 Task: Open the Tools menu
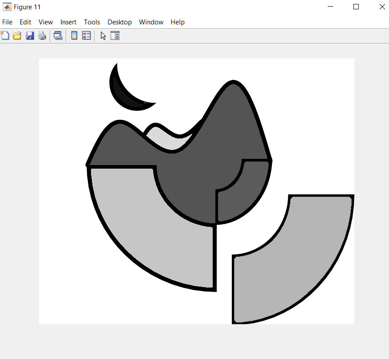click(x=91, y=22)
